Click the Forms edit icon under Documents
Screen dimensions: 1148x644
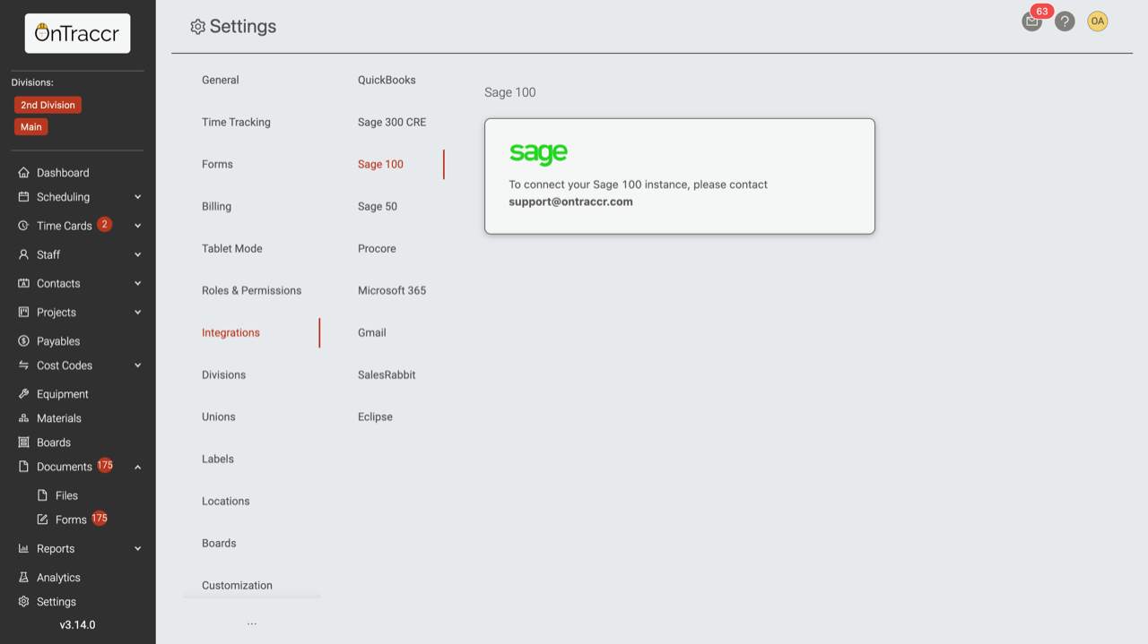click(x=42, y=519)
